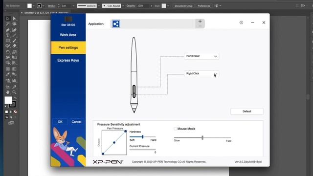The image size is (313, 176).
Task: Select the Curvature tool
Action: pyautogui.click(x=14, y=30)
